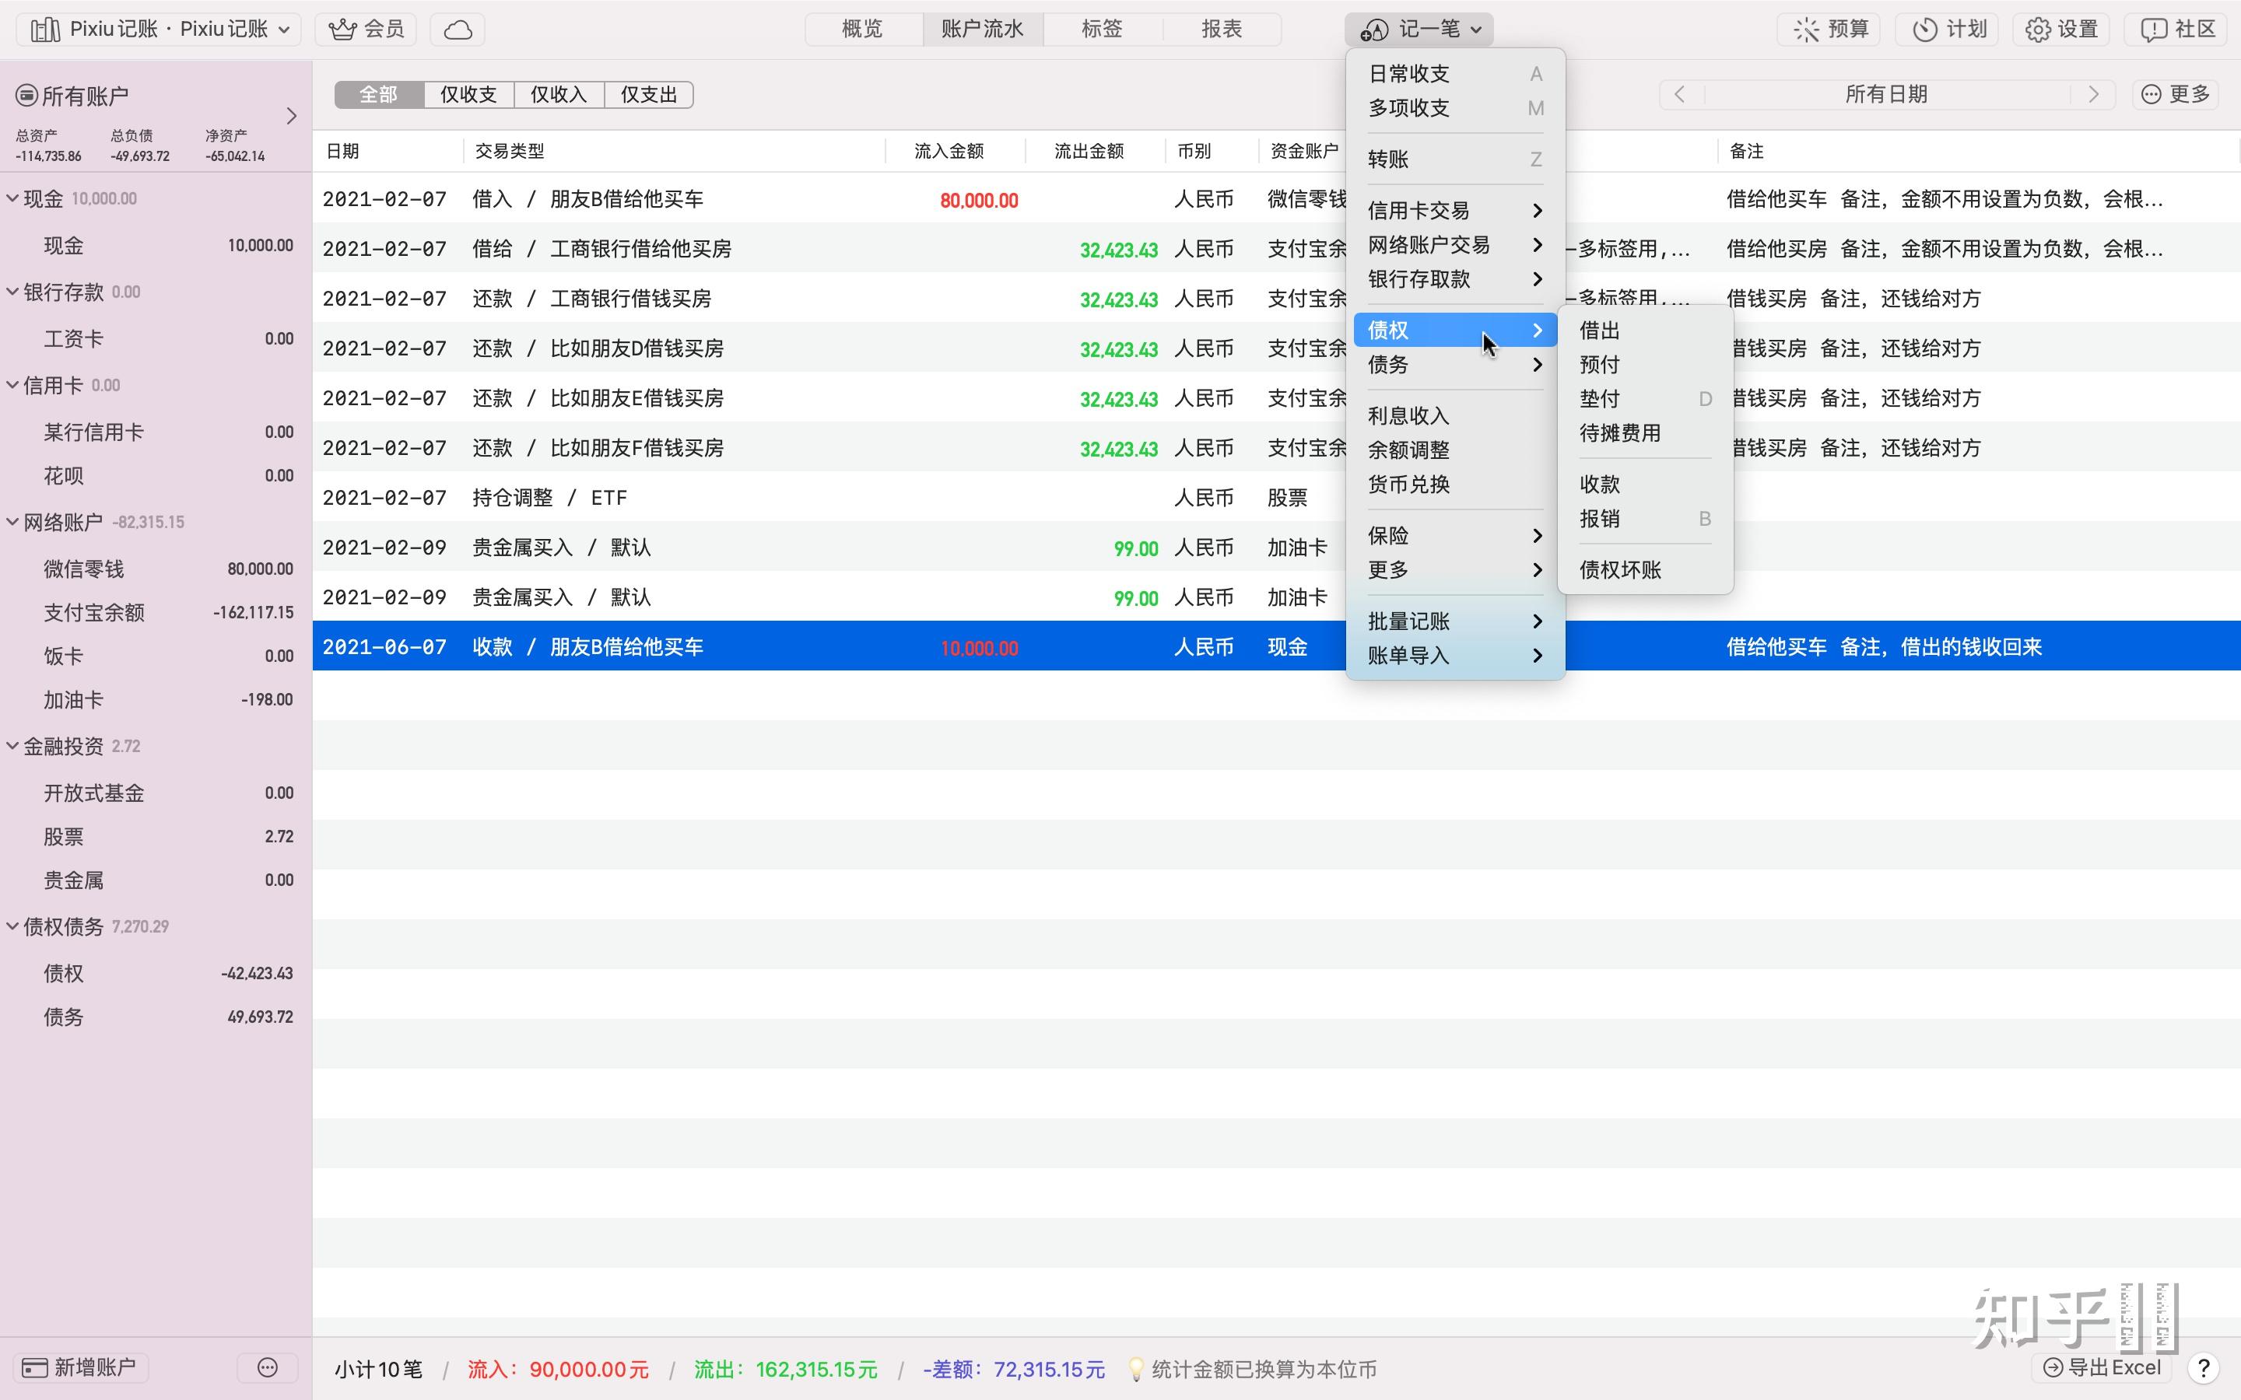Select the 持仓调整 / ETF transaction row

[x=1277, y=498]
